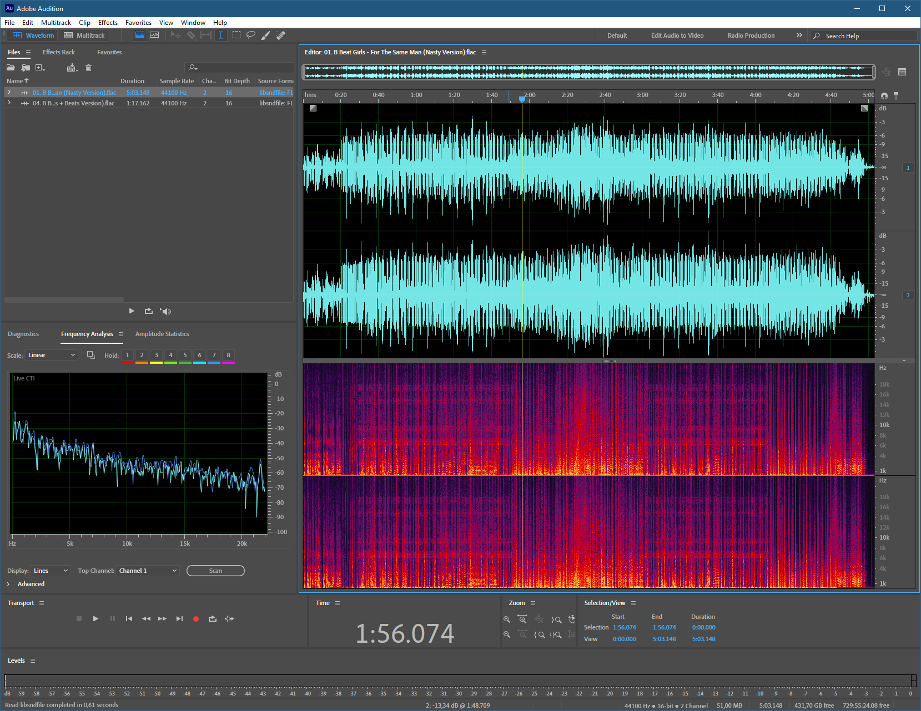The image size is (921, 711).
Task: Click the Import File icon
Action: click(26, 68)
